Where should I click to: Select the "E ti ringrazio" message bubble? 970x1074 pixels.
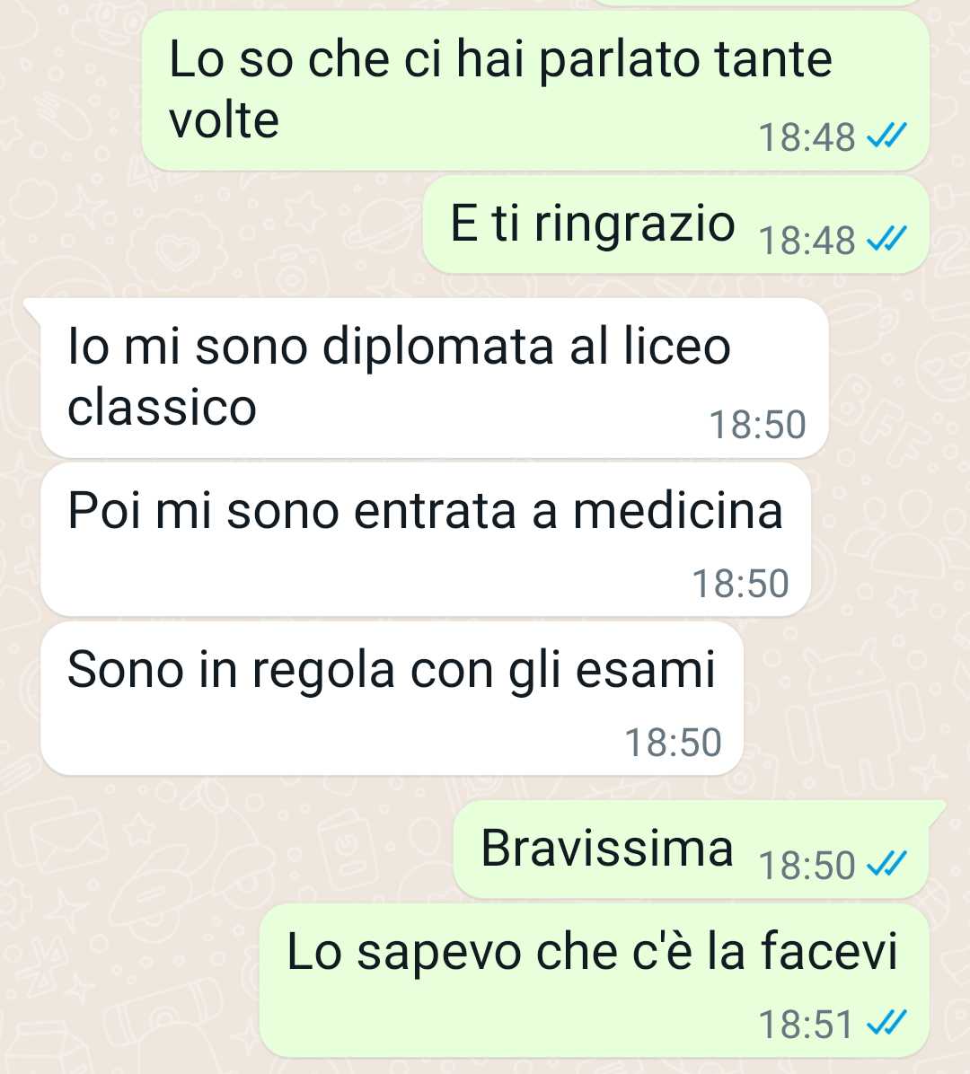click(675, 224)
